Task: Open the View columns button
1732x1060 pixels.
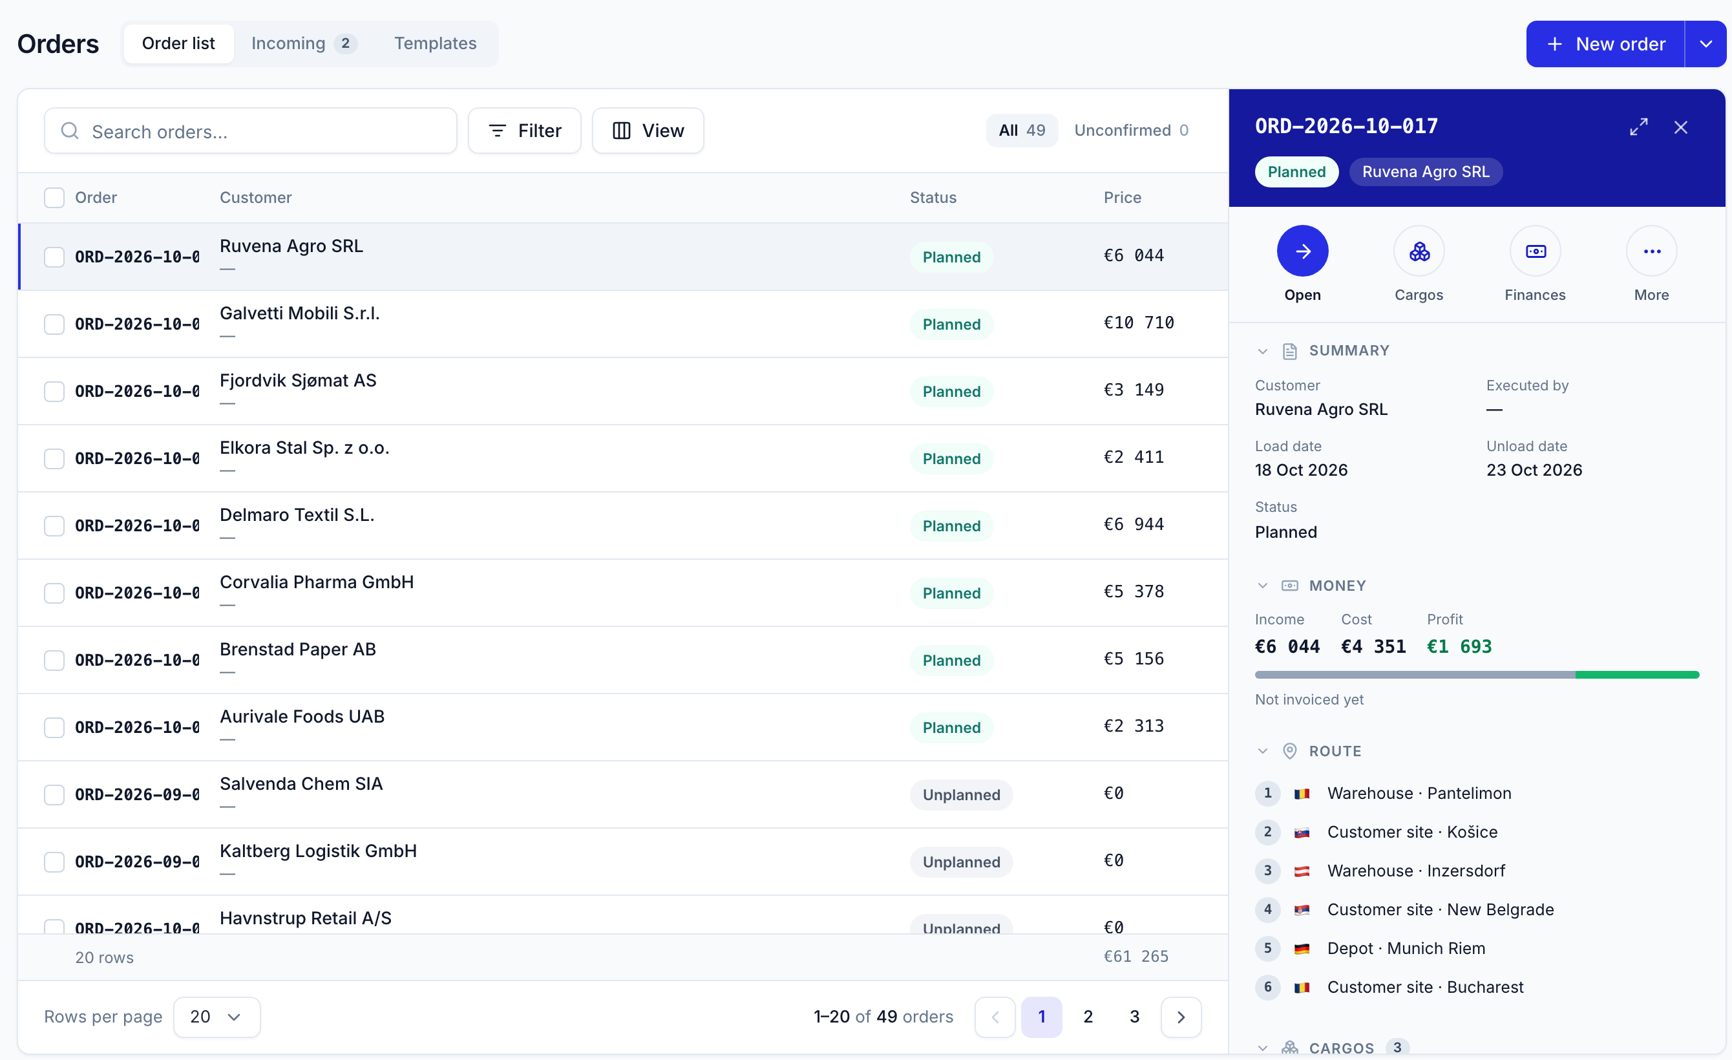Action: tap(648, 130)
